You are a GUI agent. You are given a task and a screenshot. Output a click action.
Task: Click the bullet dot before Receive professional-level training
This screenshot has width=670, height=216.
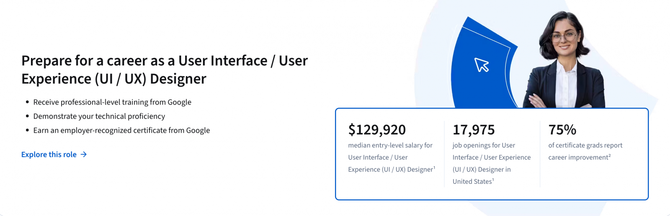[x=27, y=102]
